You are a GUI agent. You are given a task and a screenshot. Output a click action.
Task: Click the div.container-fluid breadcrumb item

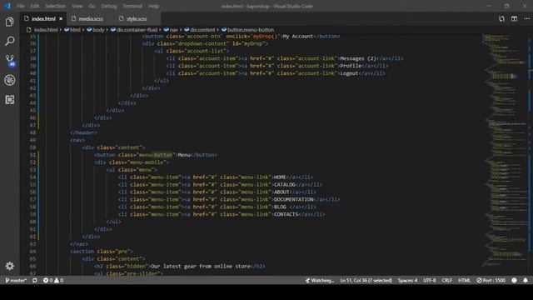[134, 30]
